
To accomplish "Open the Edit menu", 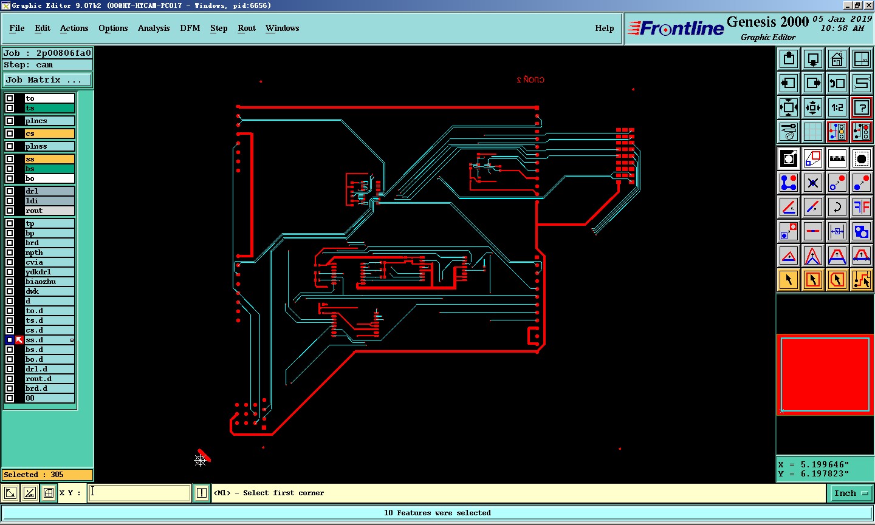I will [x=43, y=28].
